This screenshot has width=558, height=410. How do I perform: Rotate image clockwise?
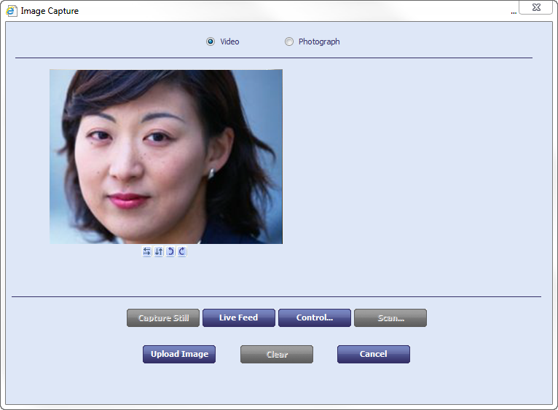tap(182, 251)
